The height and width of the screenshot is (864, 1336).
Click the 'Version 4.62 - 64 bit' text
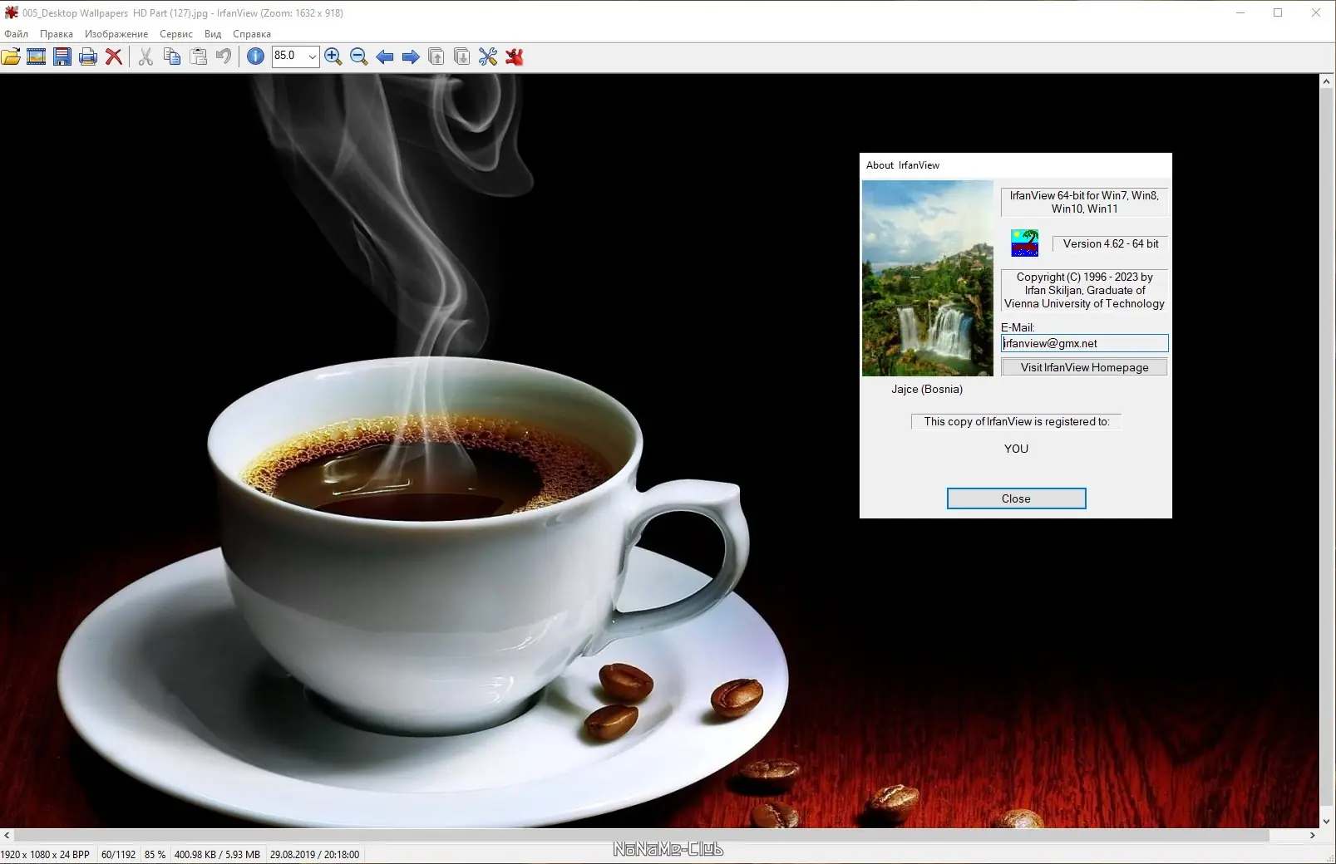1111,243
